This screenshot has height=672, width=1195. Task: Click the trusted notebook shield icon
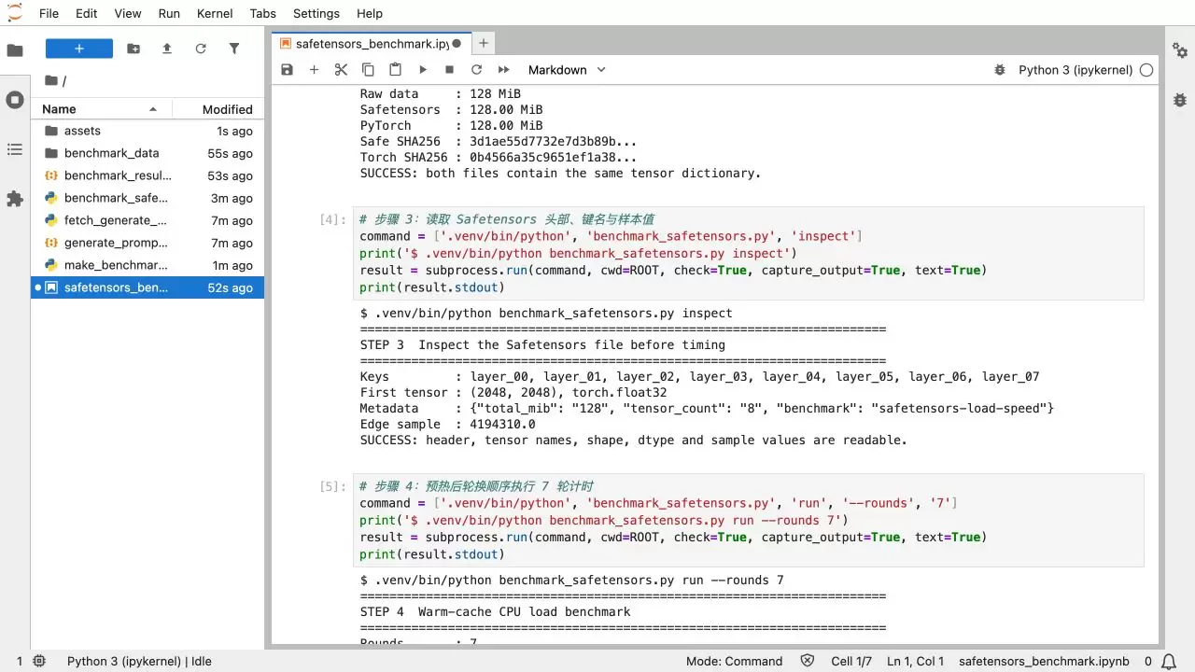point(808,661)
